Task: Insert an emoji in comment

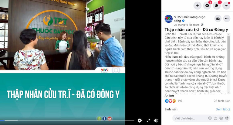Action: tap(210, 118)
